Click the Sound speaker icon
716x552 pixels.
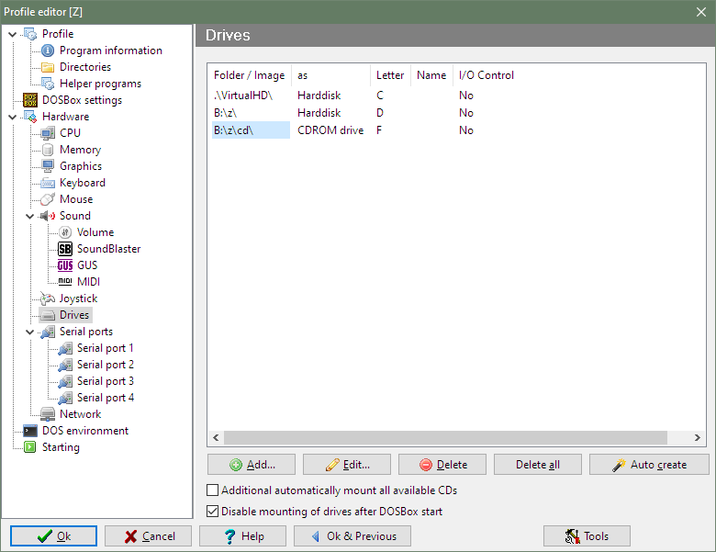48,216
